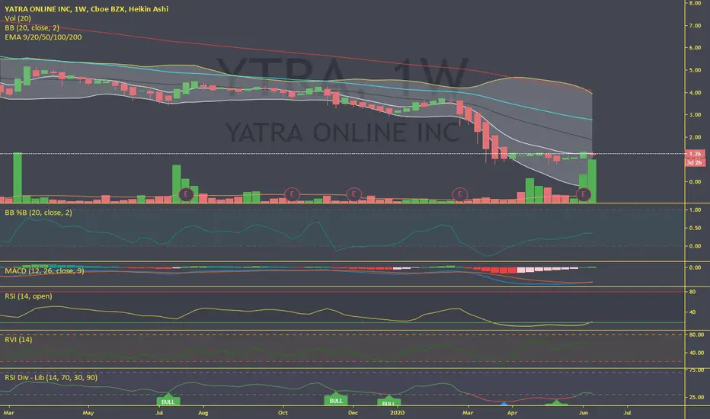
Task: Click the 2.00 price axis label
Action: click(695, 137)
